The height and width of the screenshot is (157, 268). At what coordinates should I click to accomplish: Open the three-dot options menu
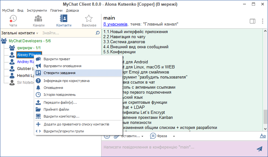tap(262, 21)
